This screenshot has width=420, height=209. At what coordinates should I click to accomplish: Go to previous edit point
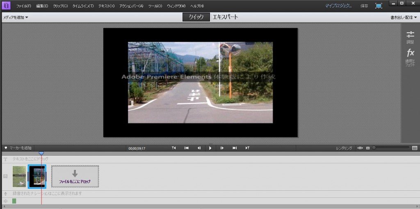click(x=187, y=148)
